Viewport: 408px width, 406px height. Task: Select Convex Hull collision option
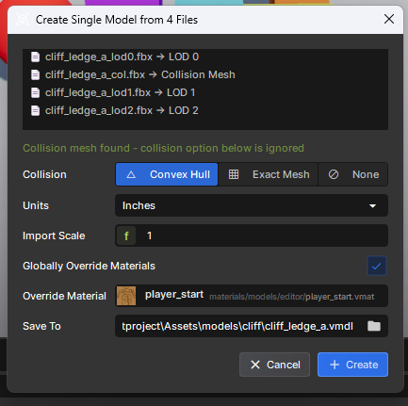[x=167, y=174]
